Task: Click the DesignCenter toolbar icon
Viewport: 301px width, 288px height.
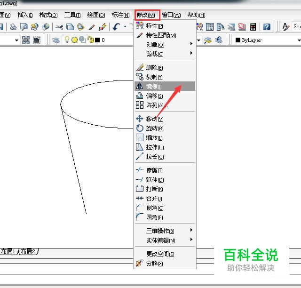Action: (210, 27)
